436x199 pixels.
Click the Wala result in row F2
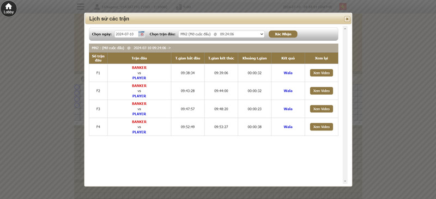pyautogui.click(x=288, y=91)
